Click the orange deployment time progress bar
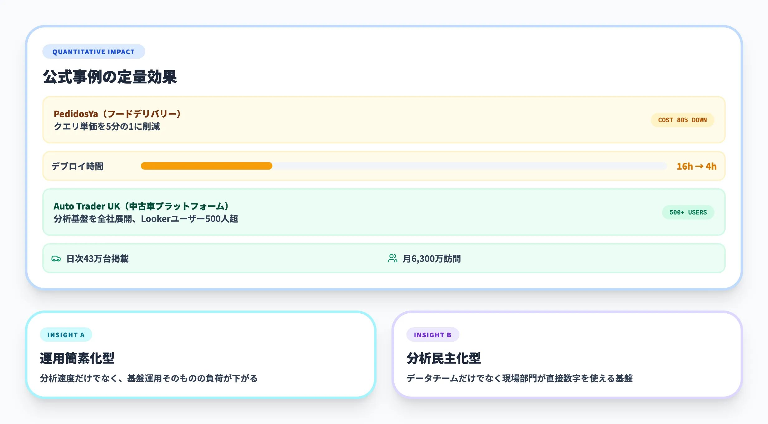Viewport: 768px width, 424px height. coord(207,166)
